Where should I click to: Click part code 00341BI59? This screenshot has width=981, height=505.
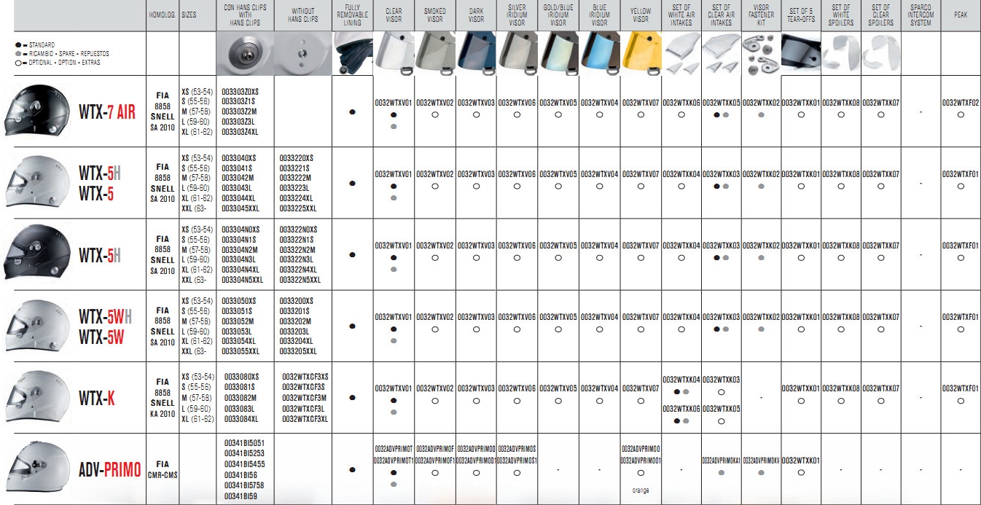pos(241,496)
